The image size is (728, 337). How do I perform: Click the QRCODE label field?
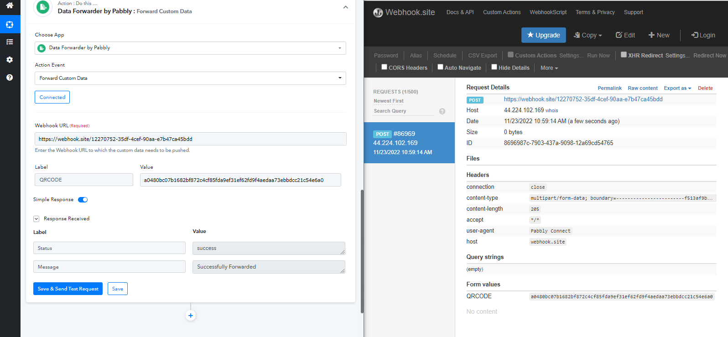[x=84, y=180]
